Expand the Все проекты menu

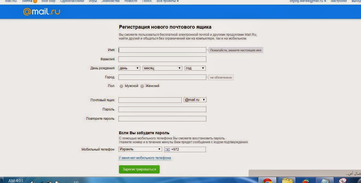click(168, 1)
